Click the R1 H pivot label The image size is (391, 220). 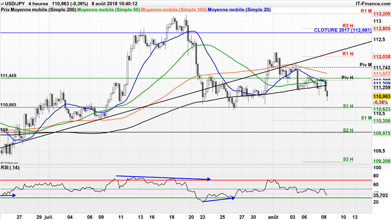pyautogui.click(x=348, y=54)
